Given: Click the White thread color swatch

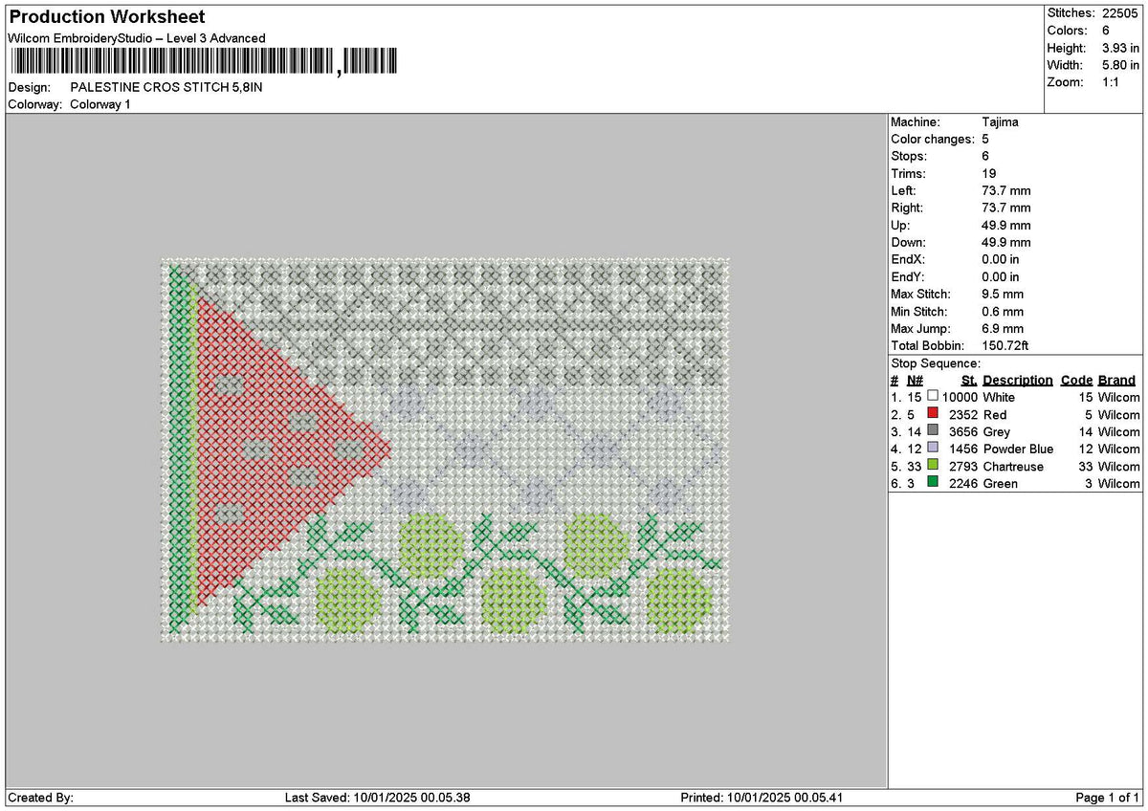Looking at the screenshot, I should click(x=933, y=396).
